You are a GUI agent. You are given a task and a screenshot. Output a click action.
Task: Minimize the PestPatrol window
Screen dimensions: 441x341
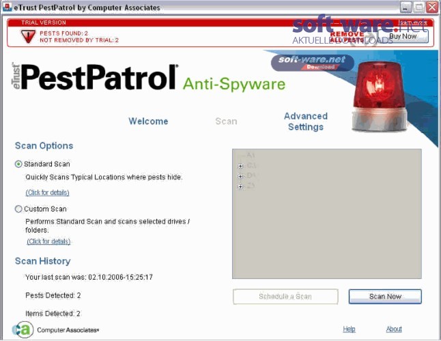[406, 8]
